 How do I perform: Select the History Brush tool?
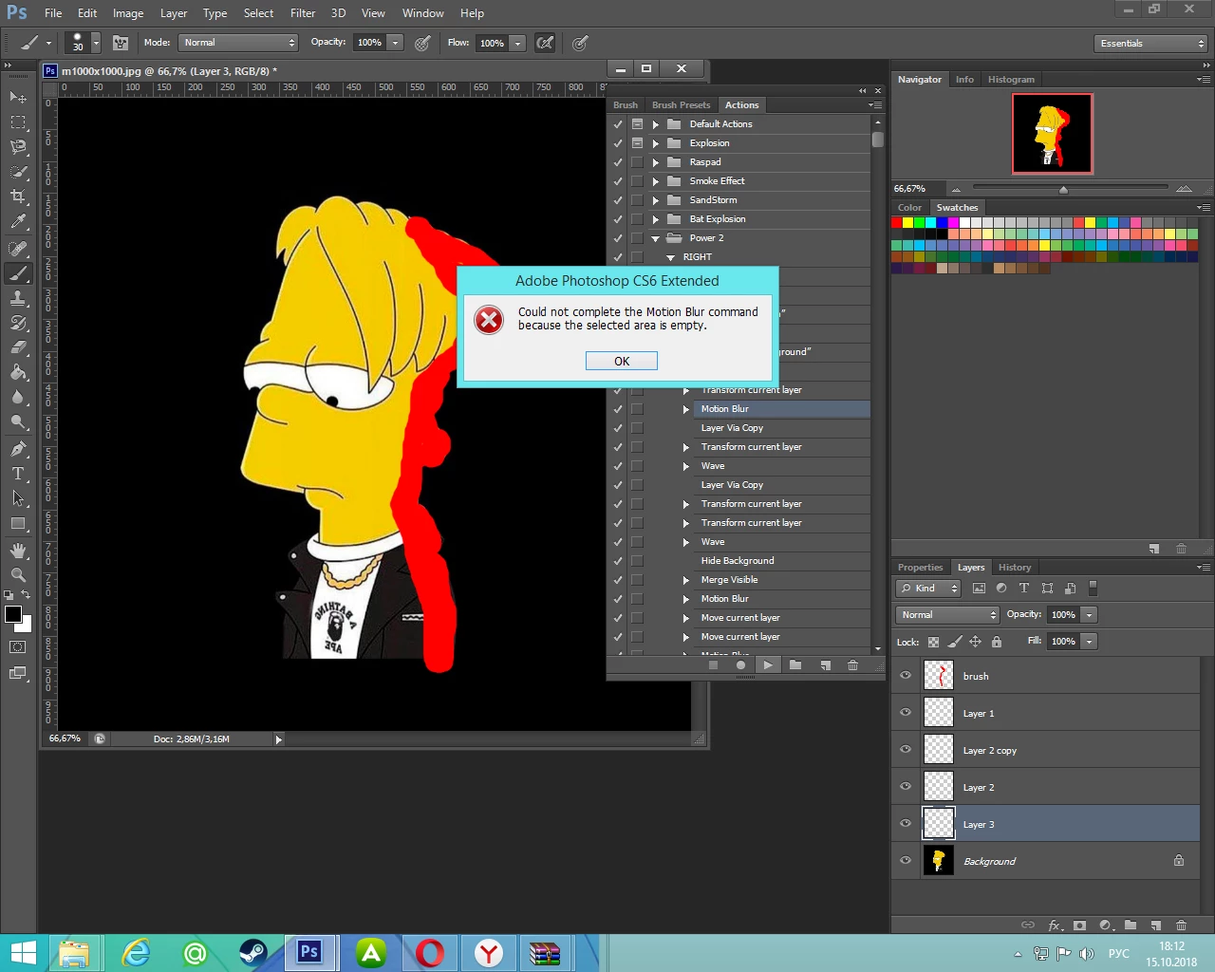[18, 323]
